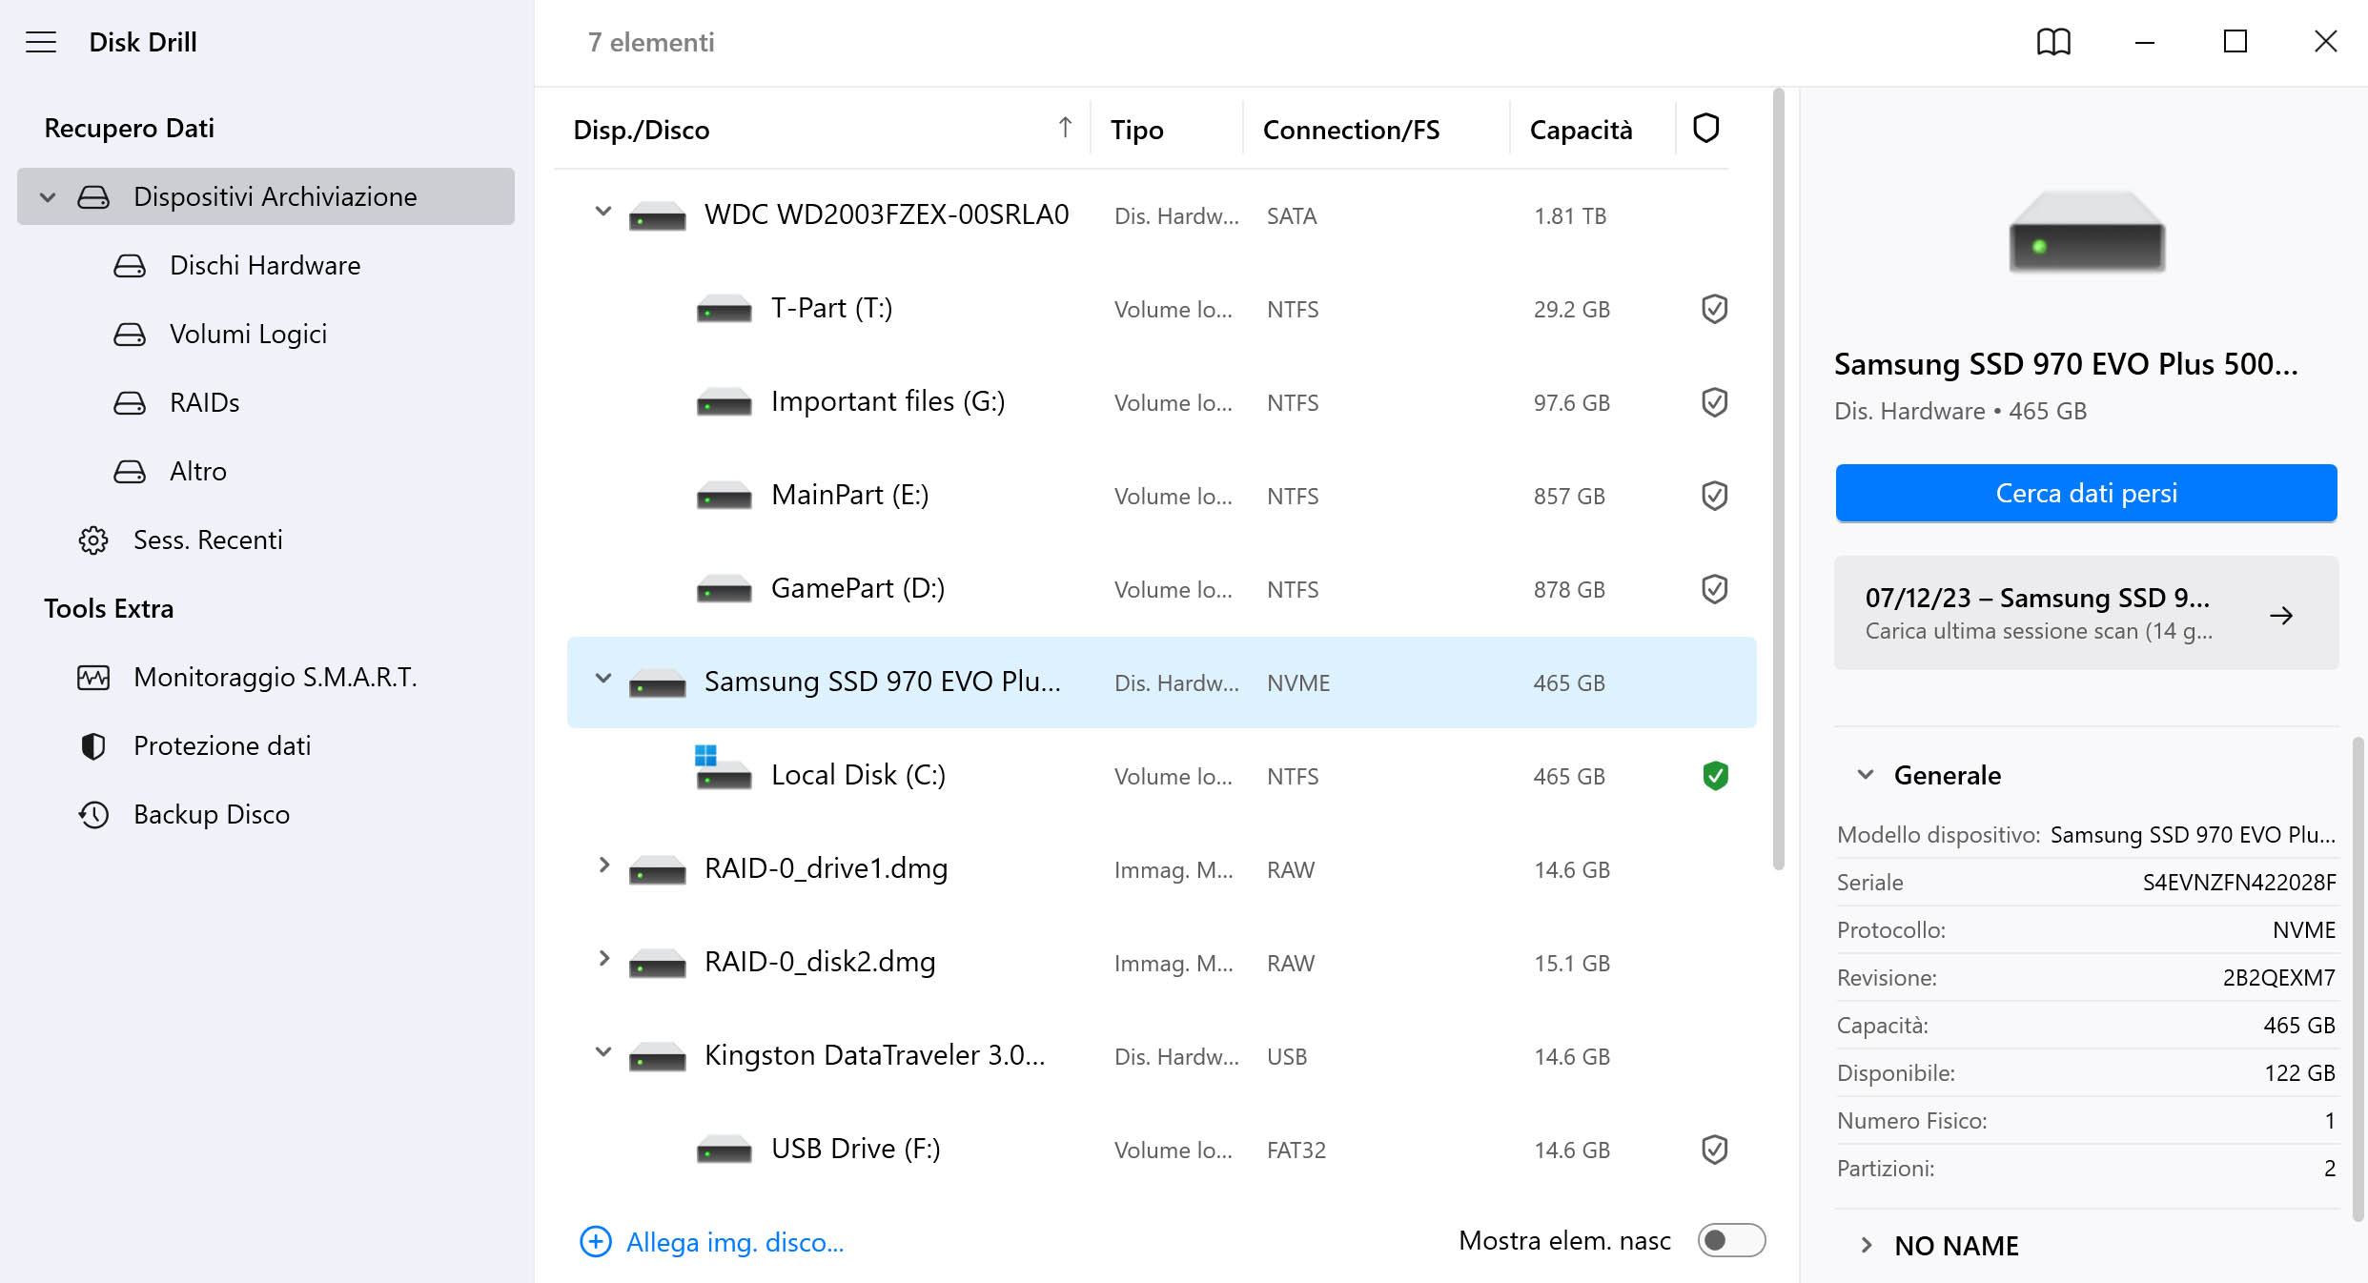Sort by Capacità column header
2368x1283 pixels.
1581,130
